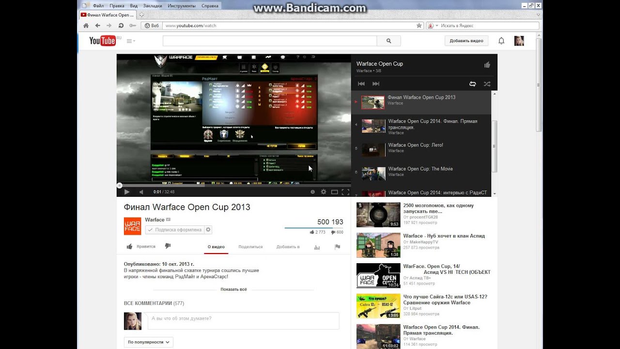Screen dimensions: 620x349
Task: Open Warface Open Cup: Лето! playlist item
Action: coord(421,148)
